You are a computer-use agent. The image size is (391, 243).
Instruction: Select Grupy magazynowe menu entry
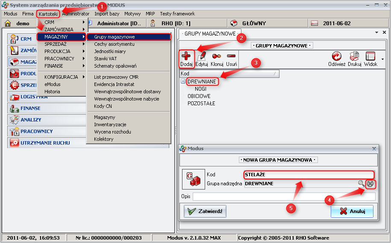[129, 37]
